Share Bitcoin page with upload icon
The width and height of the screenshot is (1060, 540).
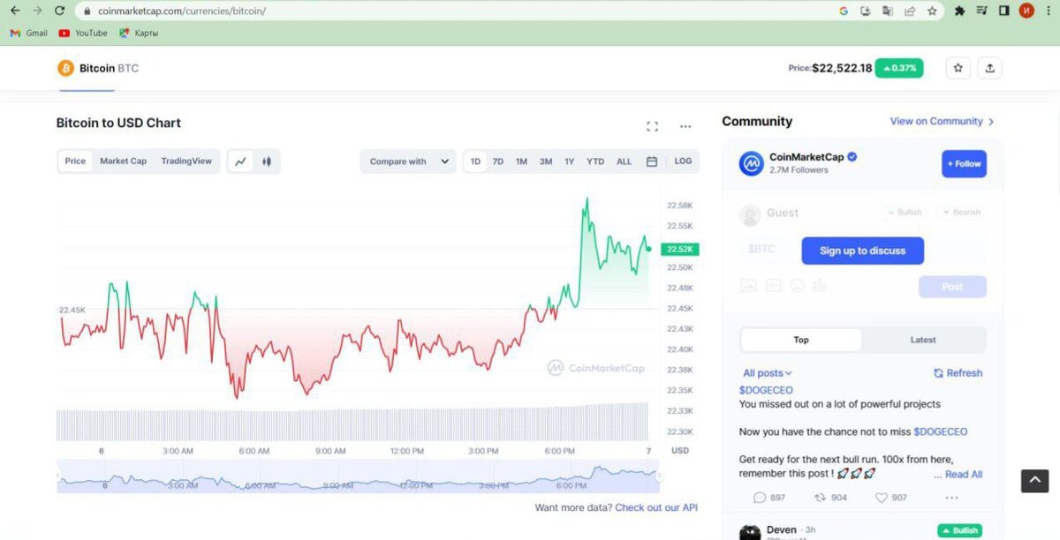pyautogui.click(x=990, y=68)
